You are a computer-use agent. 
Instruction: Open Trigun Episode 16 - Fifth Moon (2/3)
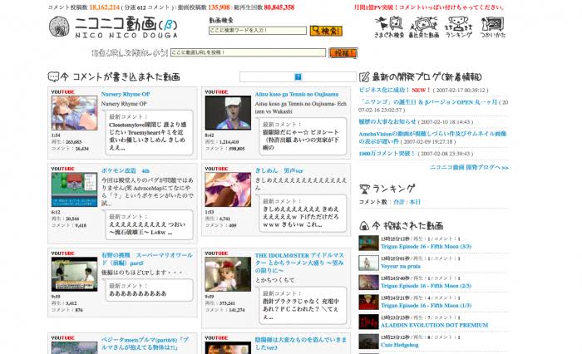coord(426,286)
